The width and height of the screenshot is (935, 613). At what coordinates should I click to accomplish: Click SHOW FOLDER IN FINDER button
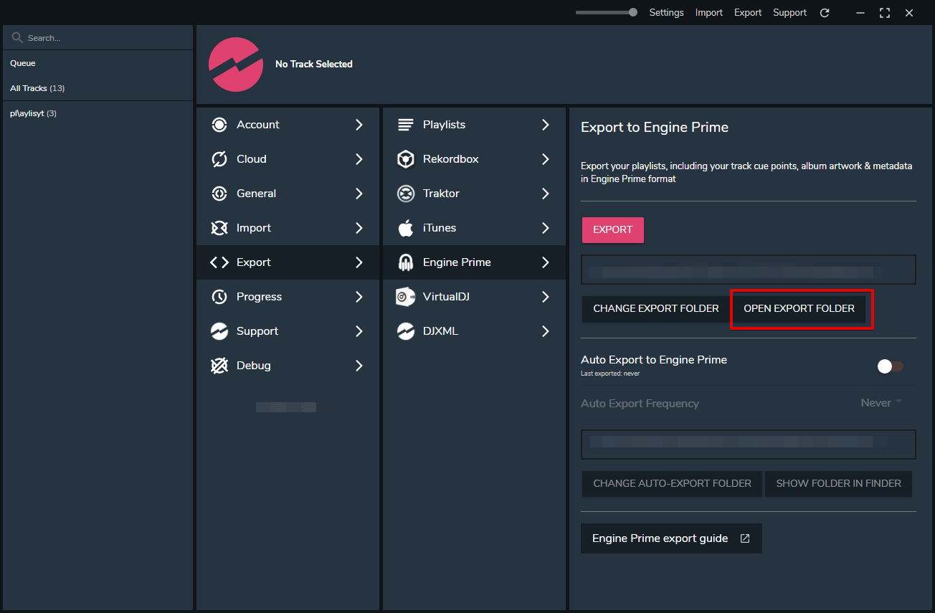839,484
